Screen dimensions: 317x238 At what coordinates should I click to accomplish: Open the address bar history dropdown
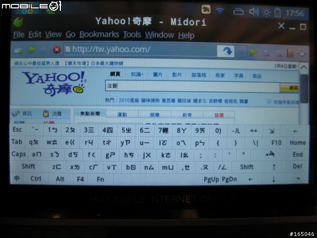[x=241, y=52]
